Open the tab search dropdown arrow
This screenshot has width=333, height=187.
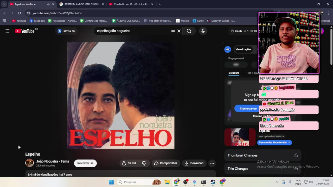click(4, 4)
